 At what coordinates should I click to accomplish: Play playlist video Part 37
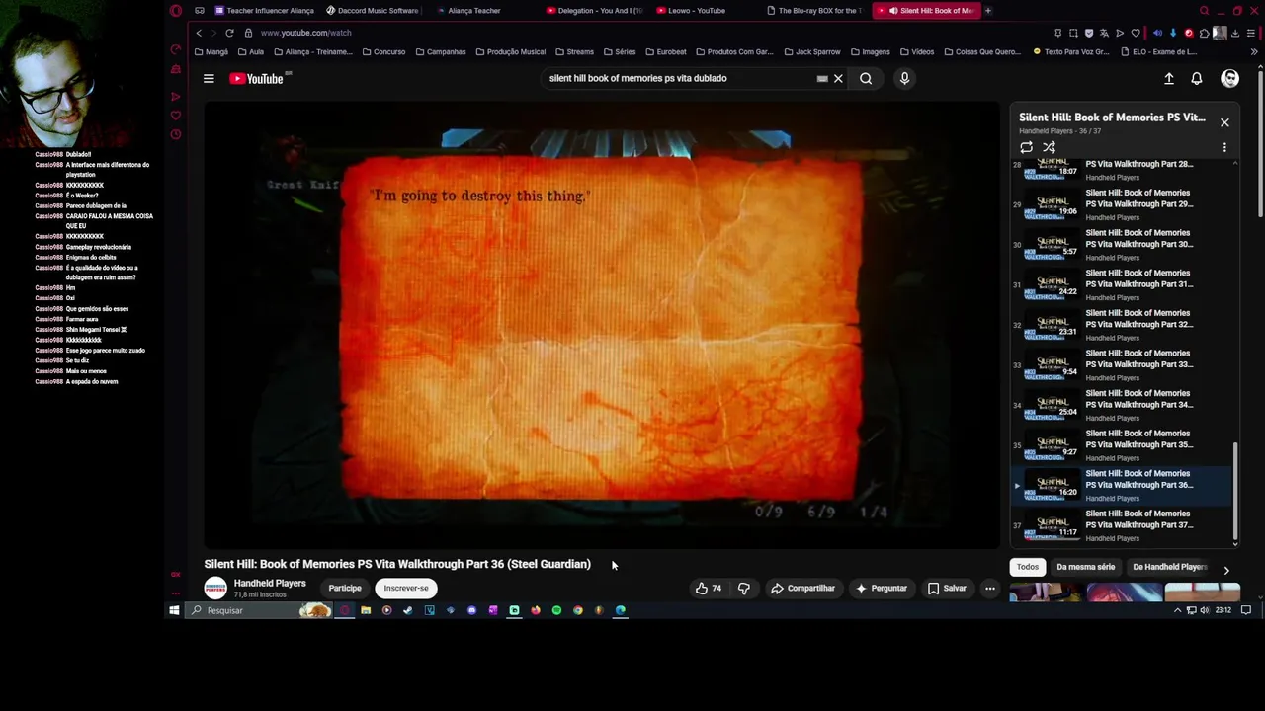[x=1122, y=524]
